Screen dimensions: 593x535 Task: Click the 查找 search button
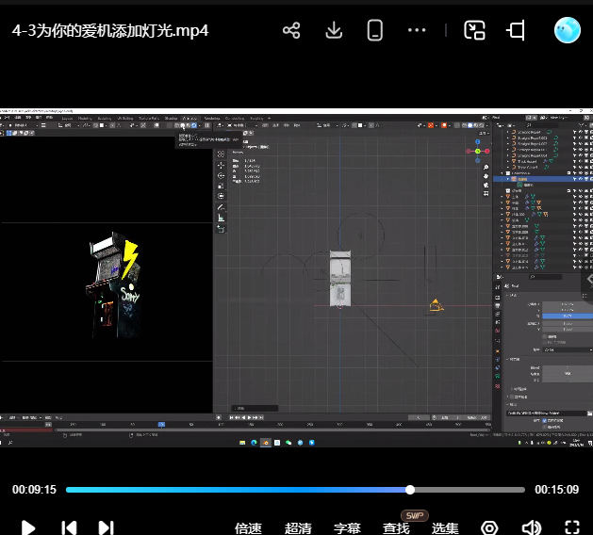point(396,528)
